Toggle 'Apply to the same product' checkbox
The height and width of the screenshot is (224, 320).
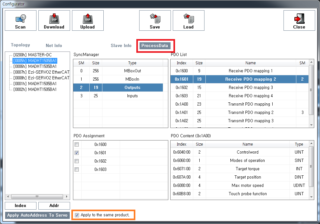tap(77, 215)
